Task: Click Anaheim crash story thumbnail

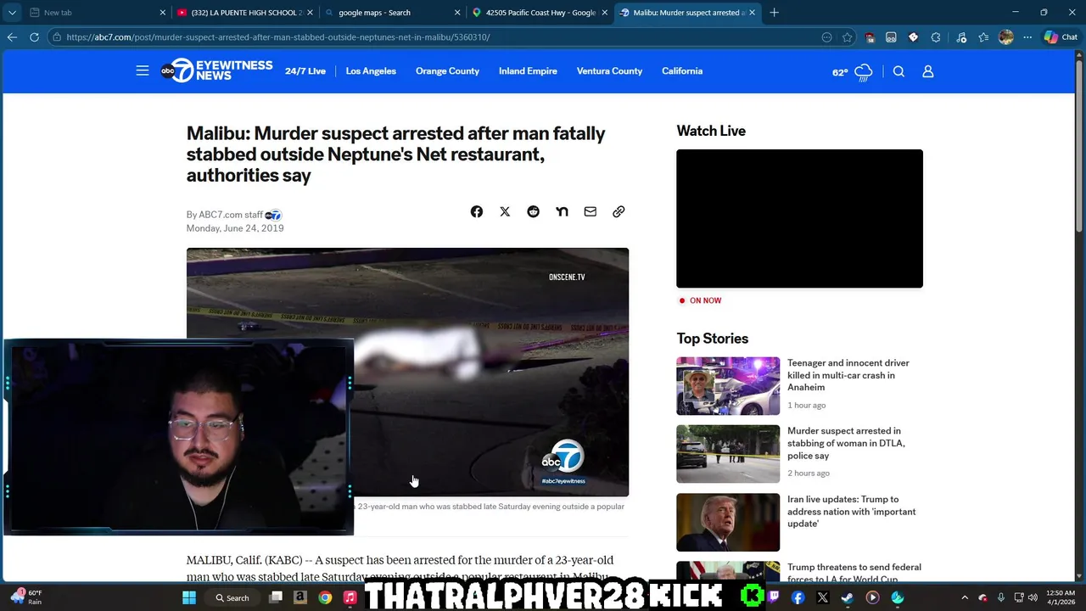Action: (x=728, y=386)
